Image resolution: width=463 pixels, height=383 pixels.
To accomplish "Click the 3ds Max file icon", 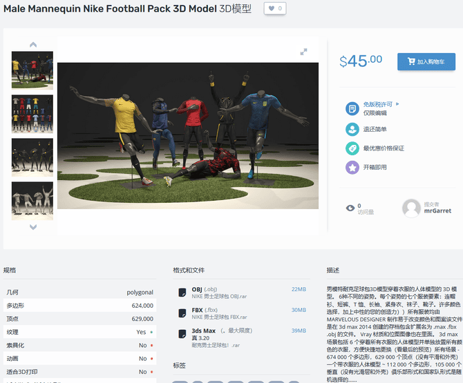I will coord(182,334).
